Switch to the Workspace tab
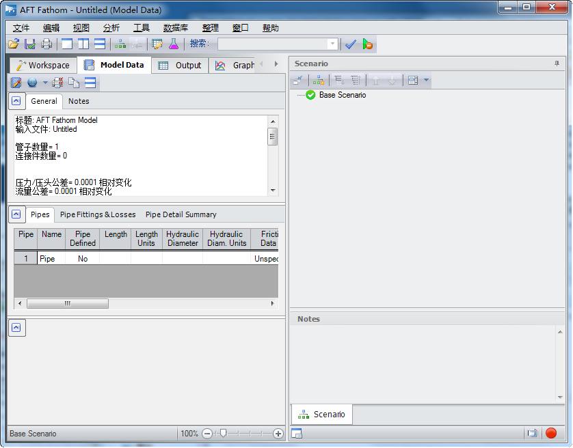Viewport: 573px width, 448px height. [43, 66]
